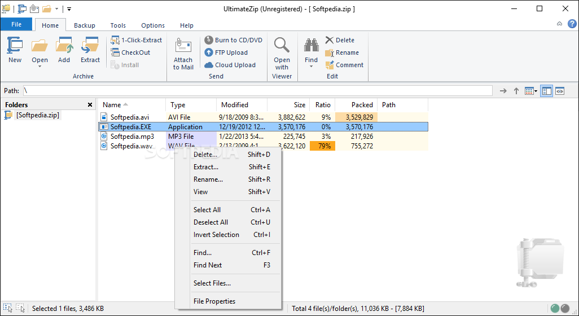Expand the Find dropdown arrow
Viewport: 579px width, 316px height.
[312, 67]
